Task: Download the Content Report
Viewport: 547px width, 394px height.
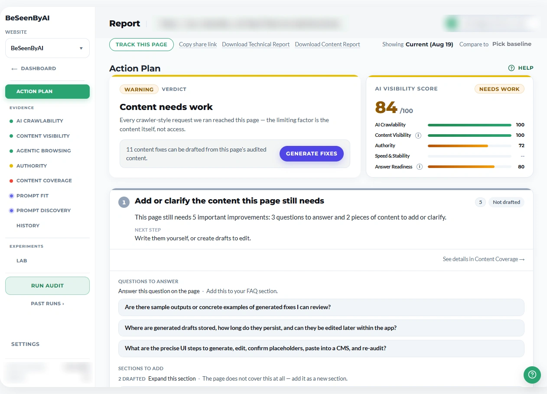Action: coord(327,44)
